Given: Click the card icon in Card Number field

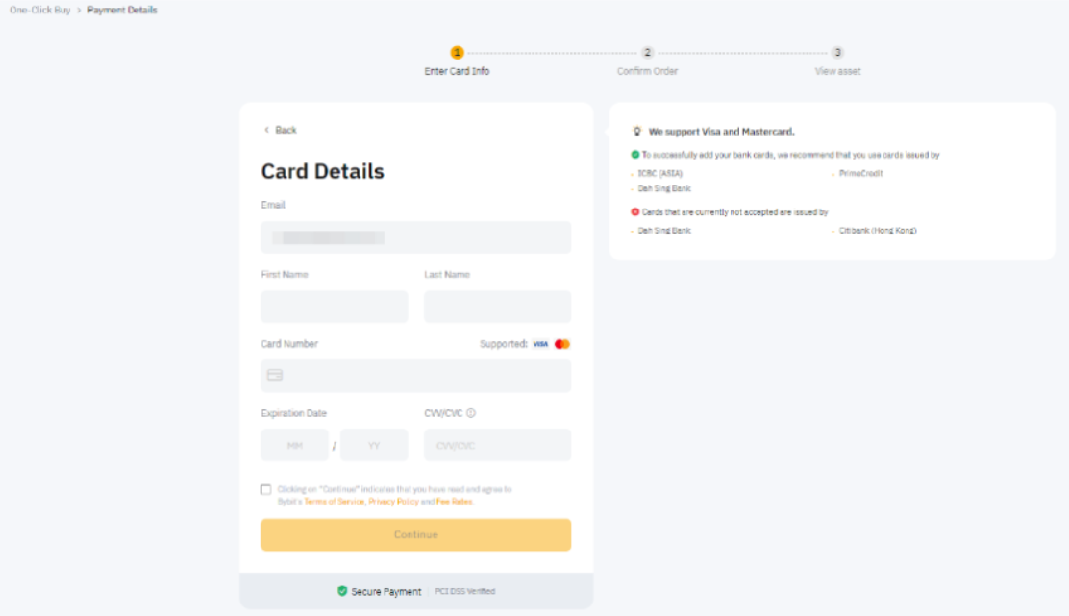Looking at the screenshot, I should (275, 376).
